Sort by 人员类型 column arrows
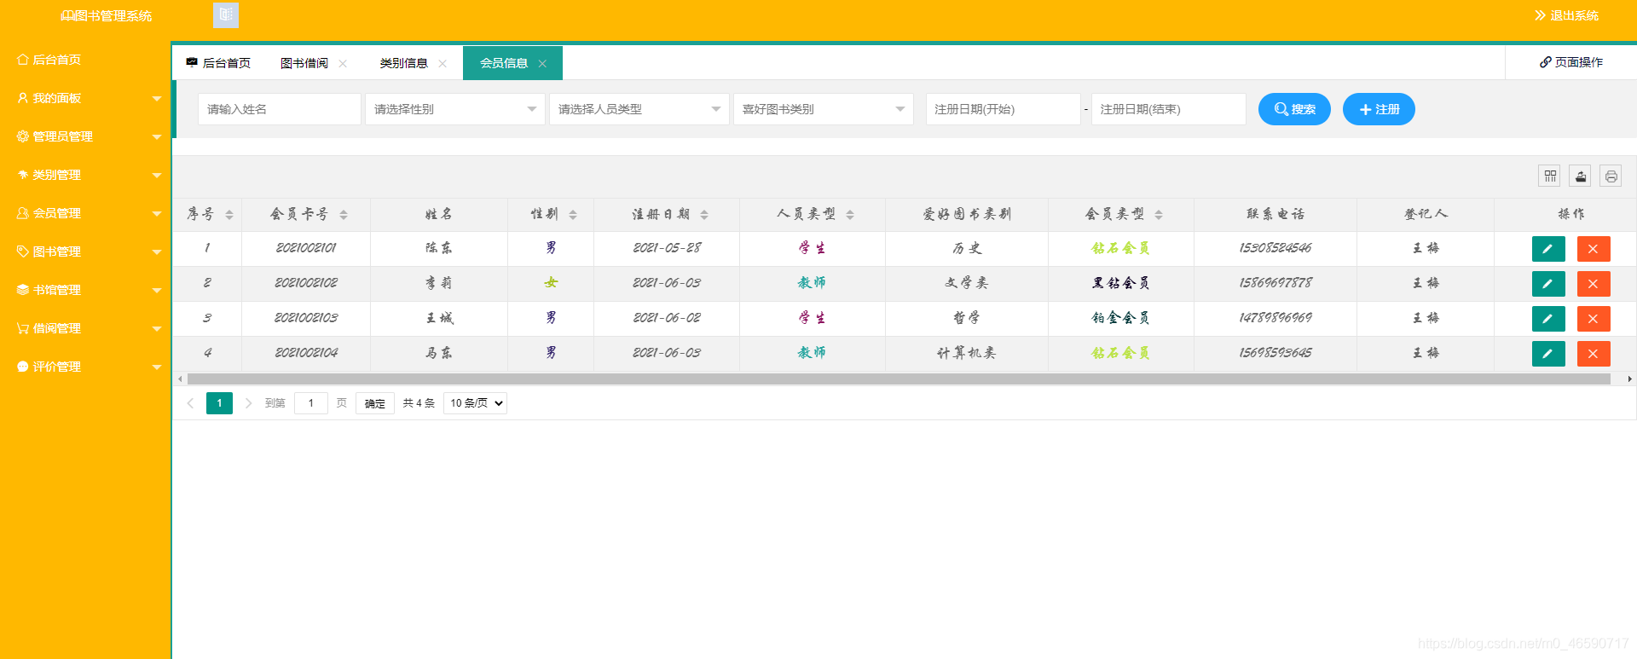 pos(850,215)
